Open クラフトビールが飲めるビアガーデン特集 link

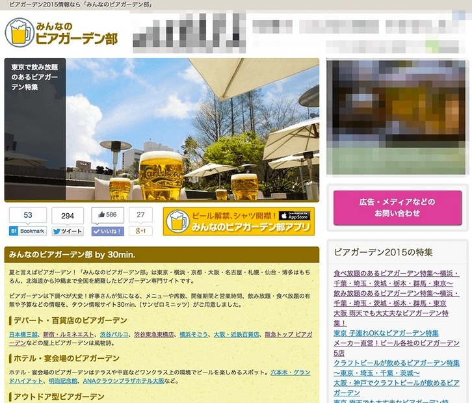point(397,368)
